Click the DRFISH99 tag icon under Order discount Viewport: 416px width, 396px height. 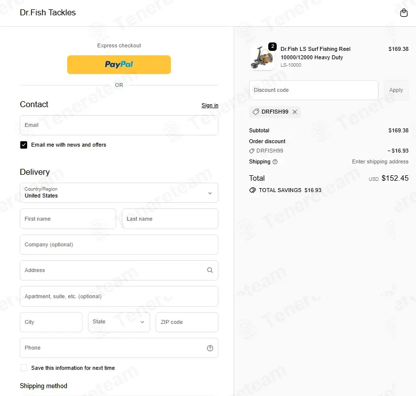pyautogui.click(x=251, y=151)
